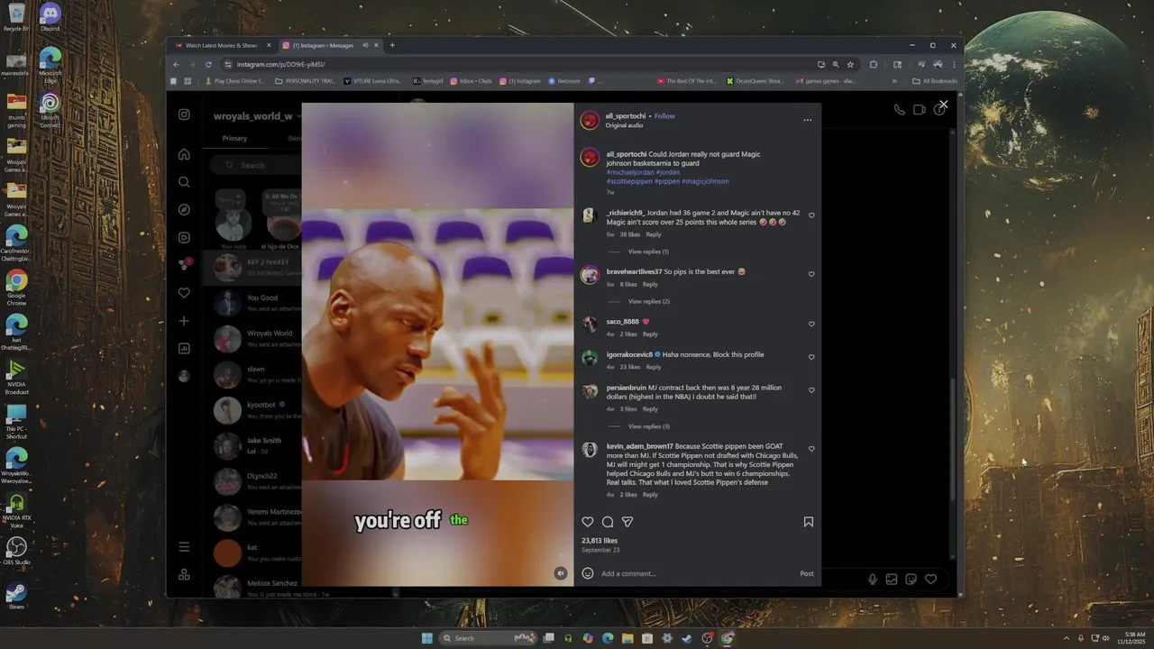Viewport: 1154px width, 649px height.
Task: Expand View replies (1) under _richierich9_
Action: (648, 251)
